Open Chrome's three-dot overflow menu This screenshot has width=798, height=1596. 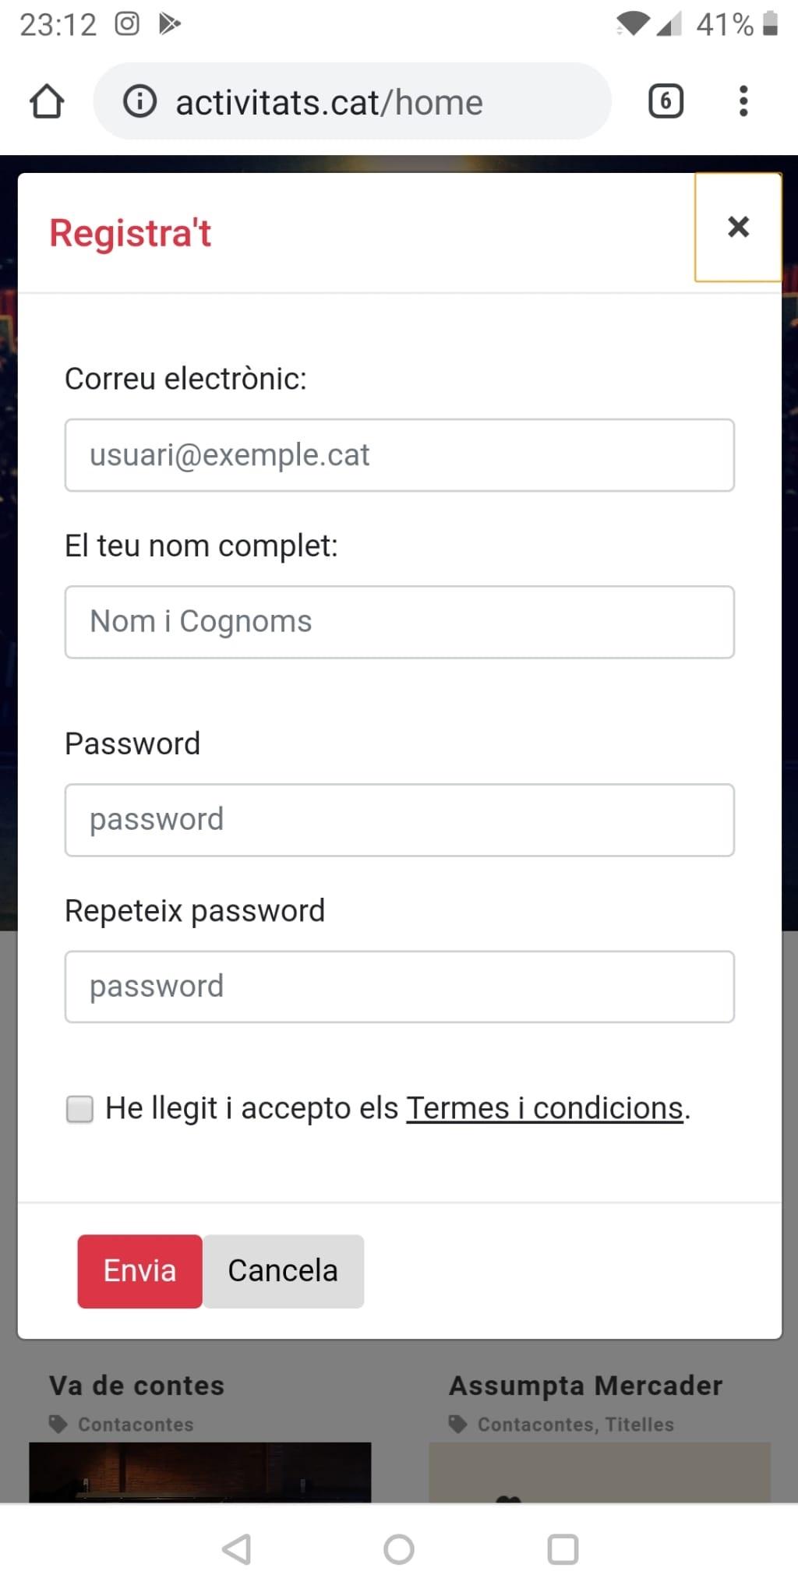click(743, 101)
